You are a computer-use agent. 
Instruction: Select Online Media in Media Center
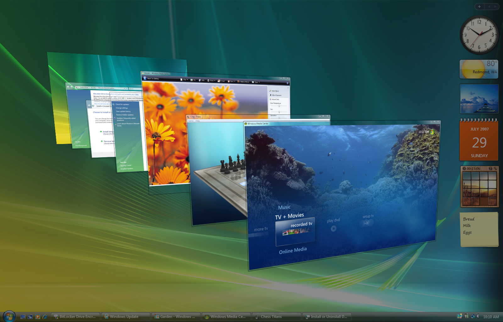pyautogui.click(x=293, y=251)
